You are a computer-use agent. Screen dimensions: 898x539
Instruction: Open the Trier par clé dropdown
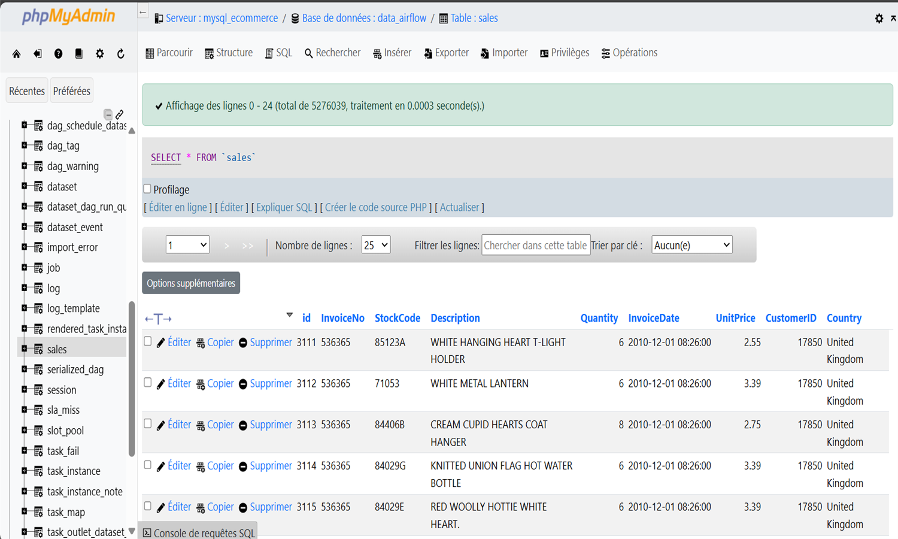point(691,245)
